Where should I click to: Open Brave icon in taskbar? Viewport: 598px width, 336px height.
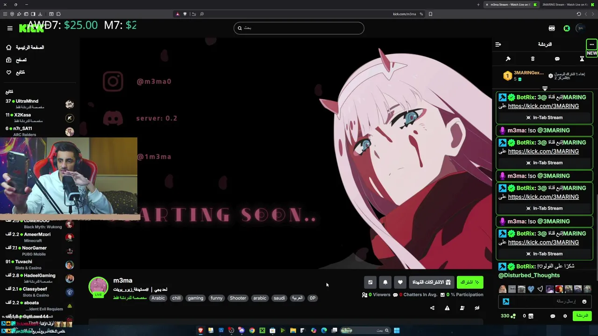coord(200,330)
